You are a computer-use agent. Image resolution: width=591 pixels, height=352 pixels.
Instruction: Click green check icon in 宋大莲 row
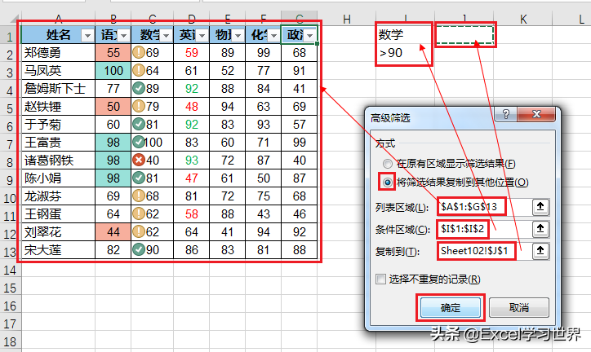[x=139, y=249]
